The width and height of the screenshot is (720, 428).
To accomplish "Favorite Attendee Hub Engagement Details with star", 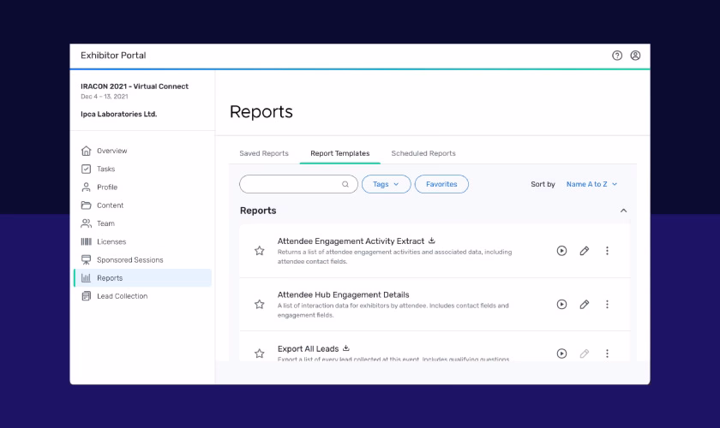I will click(260, 304).
